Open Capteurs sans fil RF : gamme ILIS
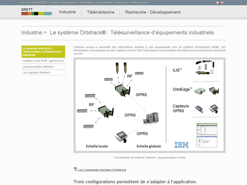 click(43, 61)
